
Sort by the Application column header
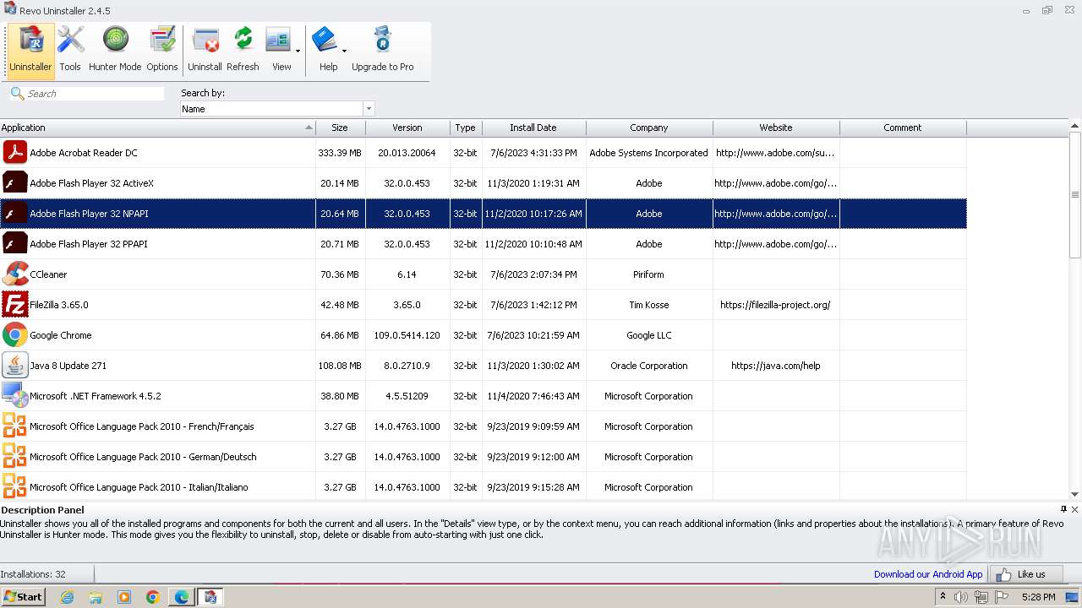pyautogui.click(x=157, y=128)
